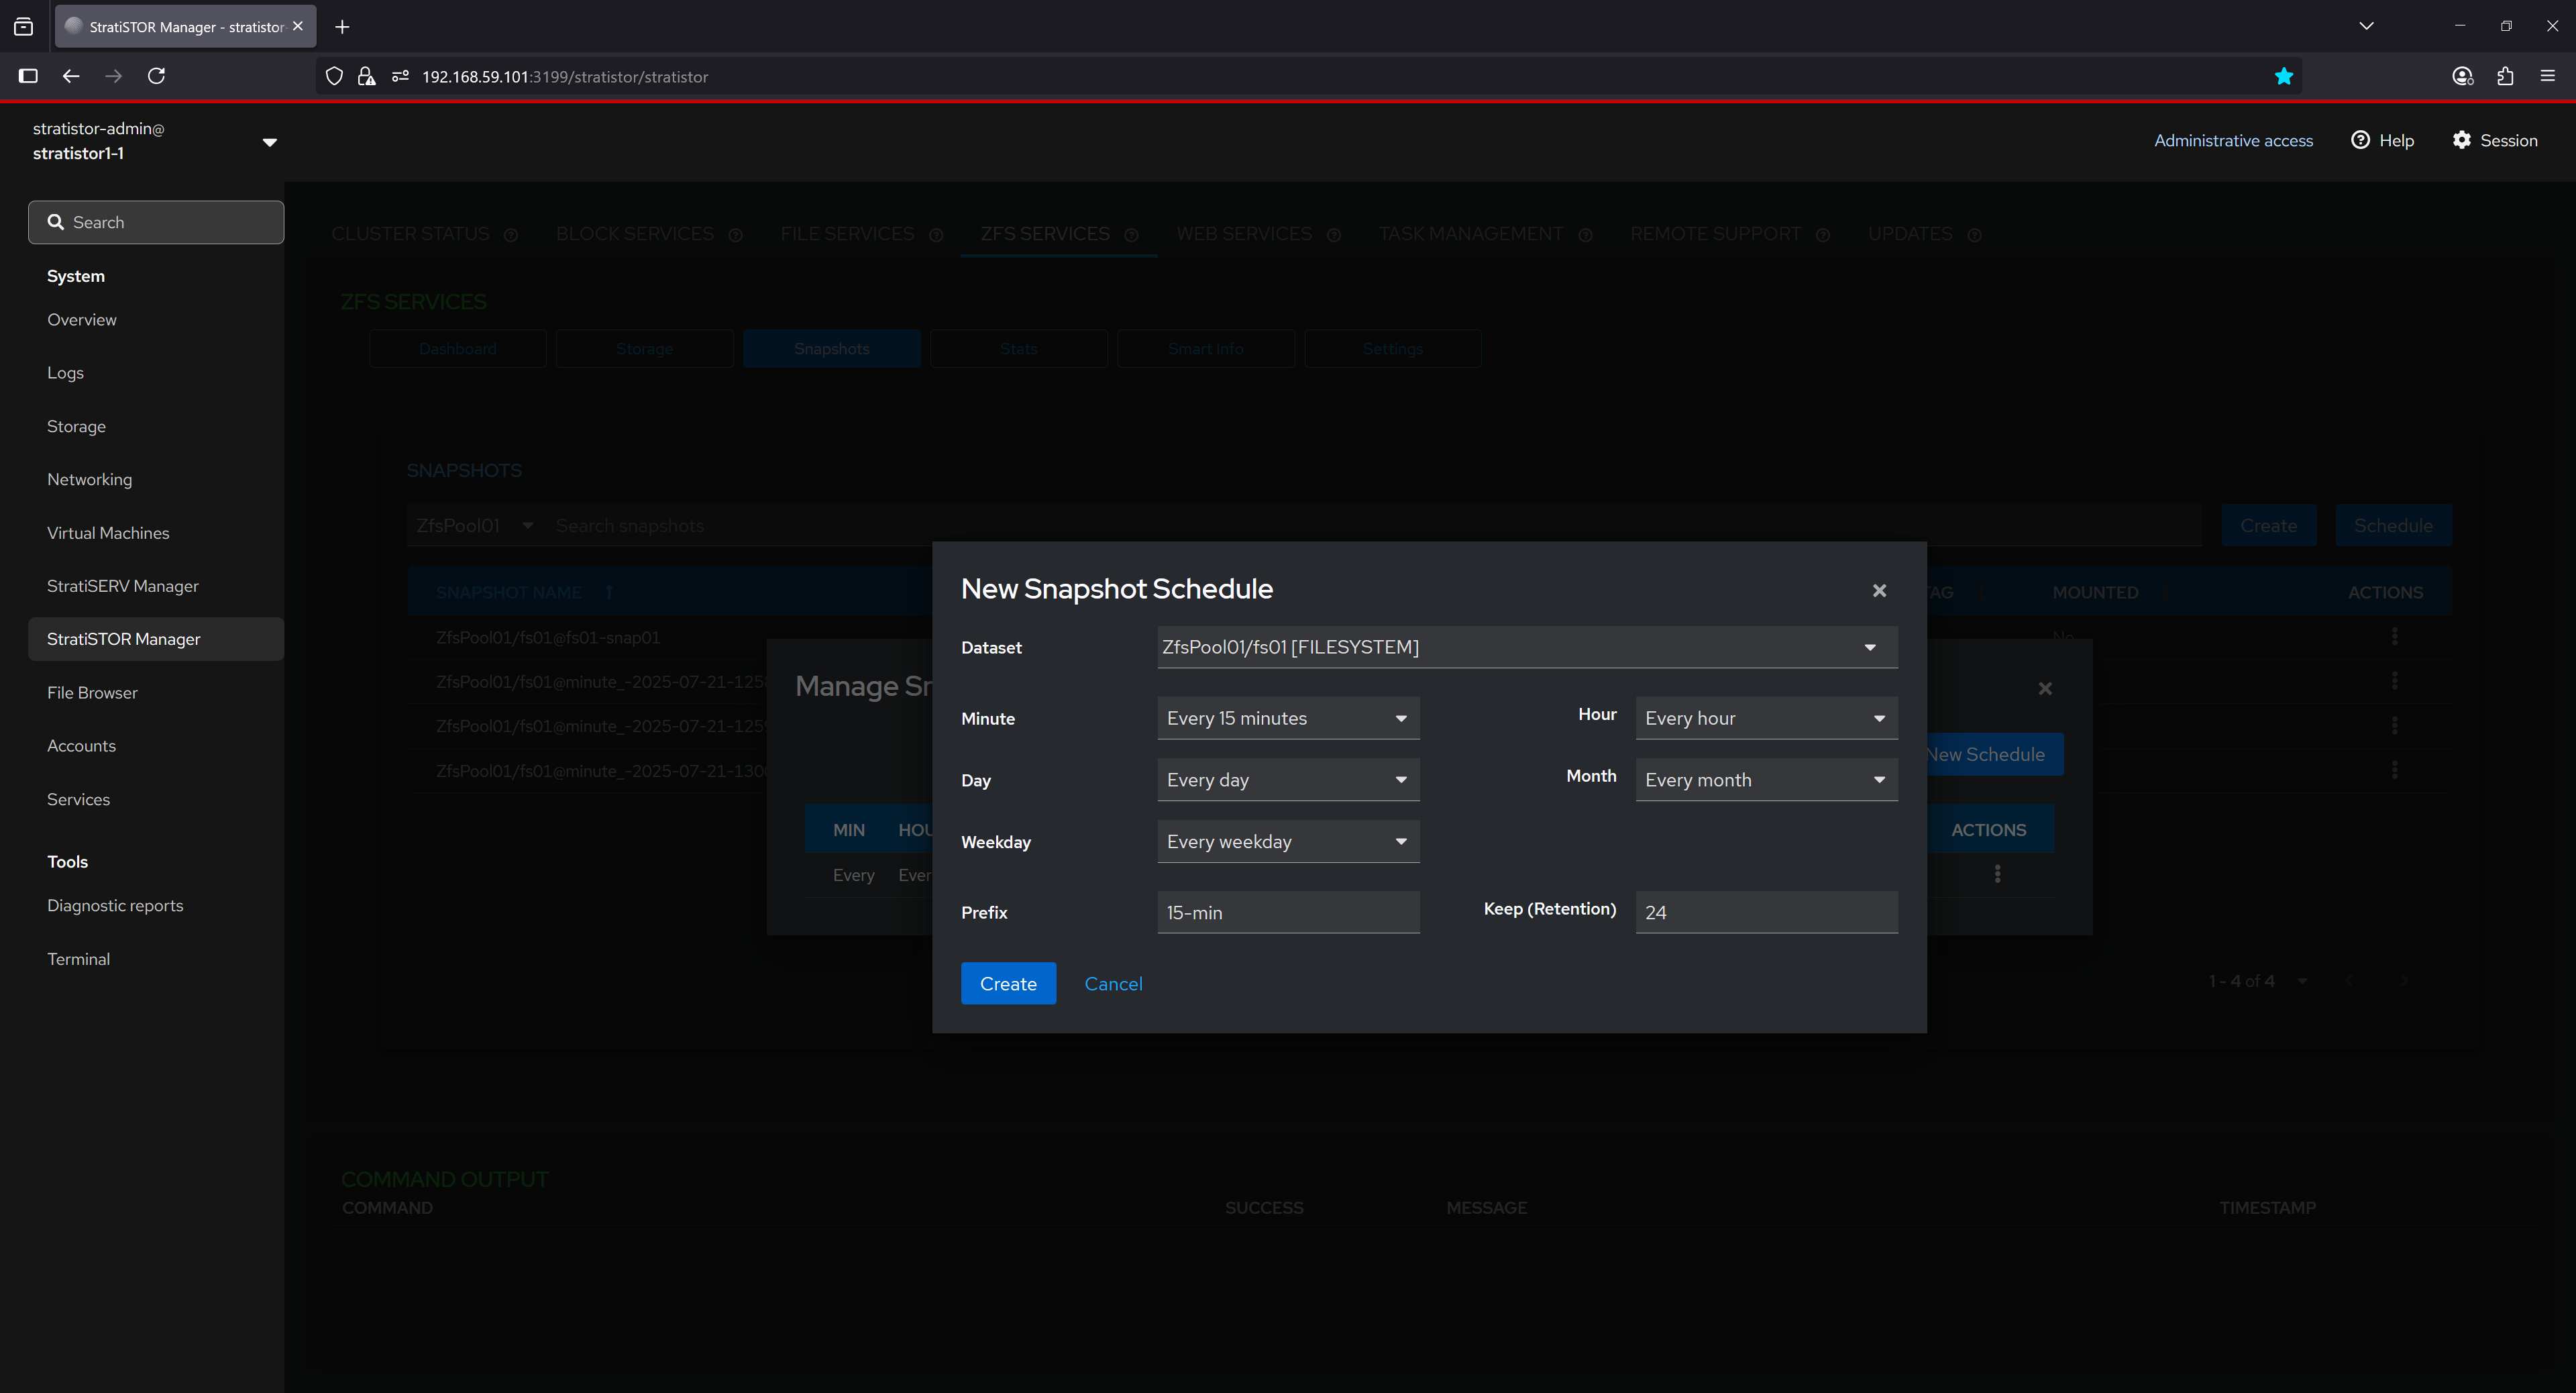This screenshot has height=1393, width=2576.
Task: Click the Session gear icon
Action: click(2461, 140)
